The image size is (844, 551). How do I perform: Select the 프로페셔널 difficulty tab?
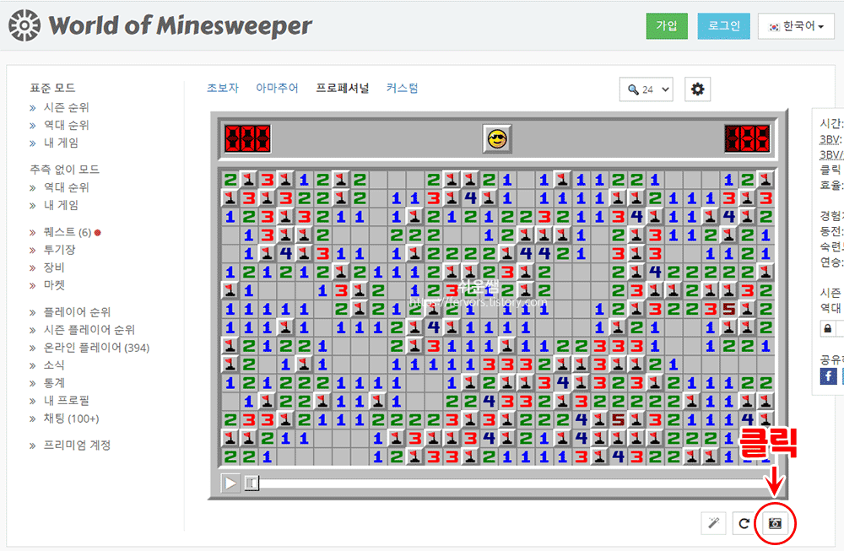click(343, 88)
